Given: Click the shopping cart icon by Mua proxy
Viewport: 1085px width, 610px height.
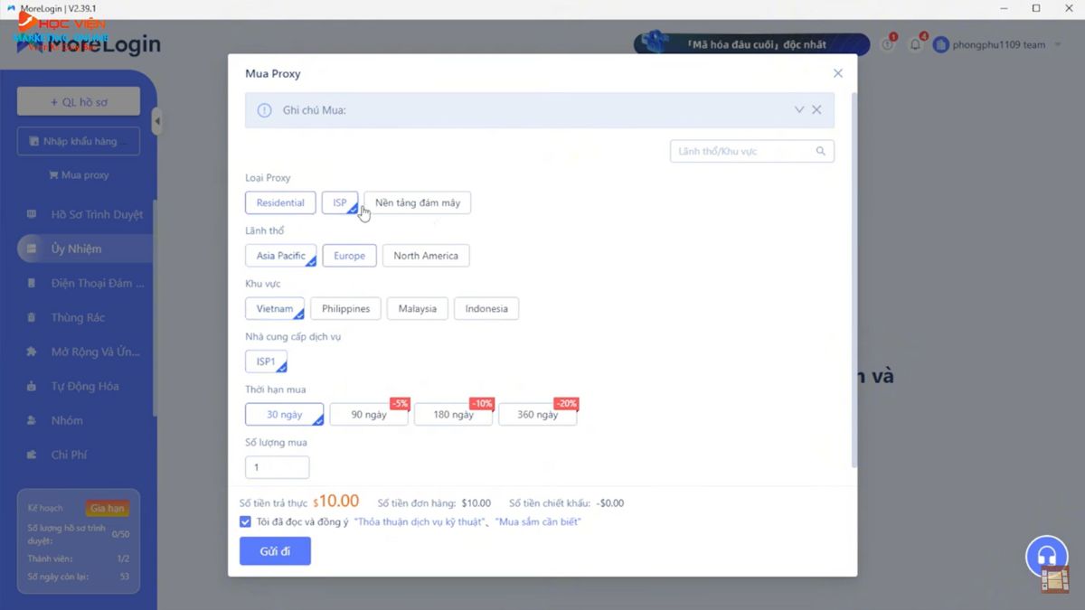Looking at the screenshot, I should [53, 175].
